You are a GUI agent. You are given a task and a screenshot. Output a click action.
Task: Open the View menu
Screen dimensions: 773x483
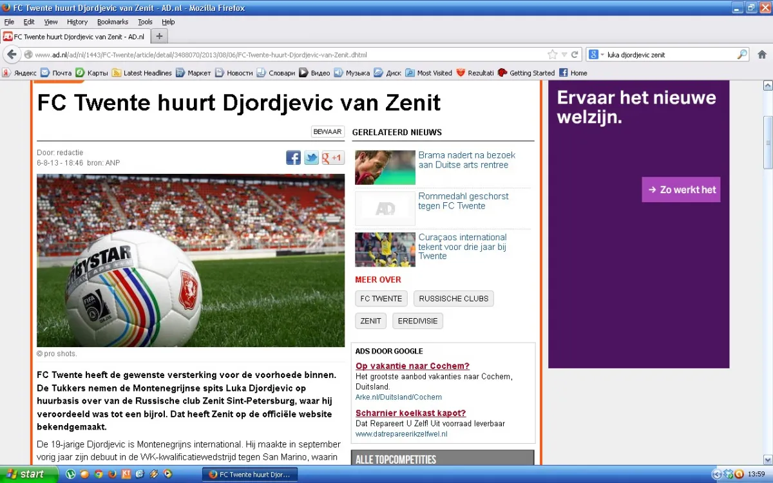(51, 22)
